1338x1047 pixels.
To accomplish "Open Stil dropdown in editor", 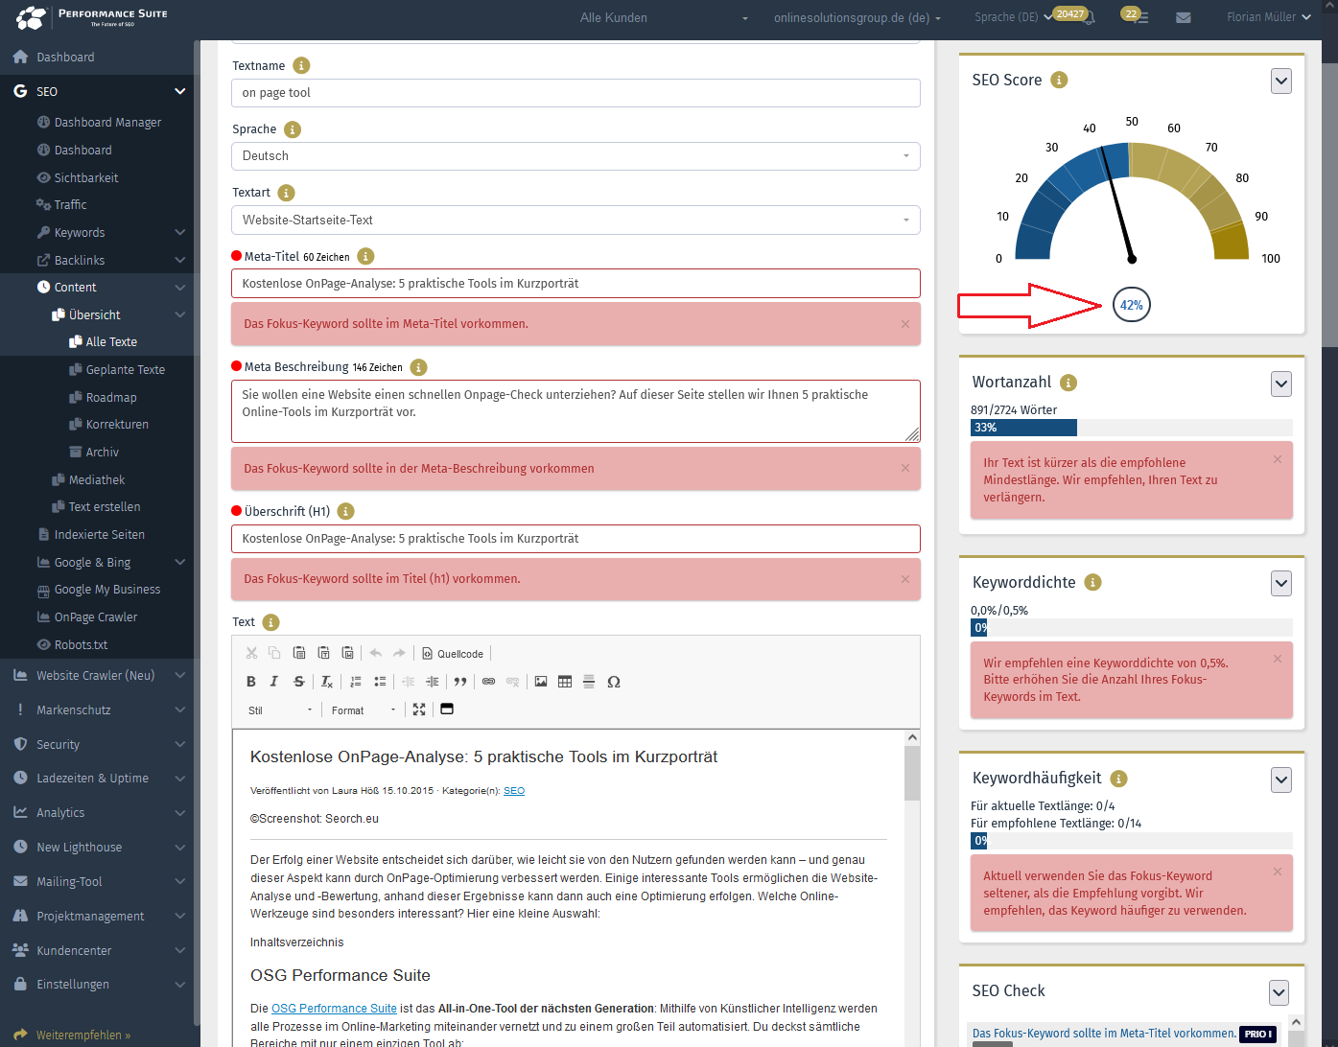I will click(x=280, y=710).
